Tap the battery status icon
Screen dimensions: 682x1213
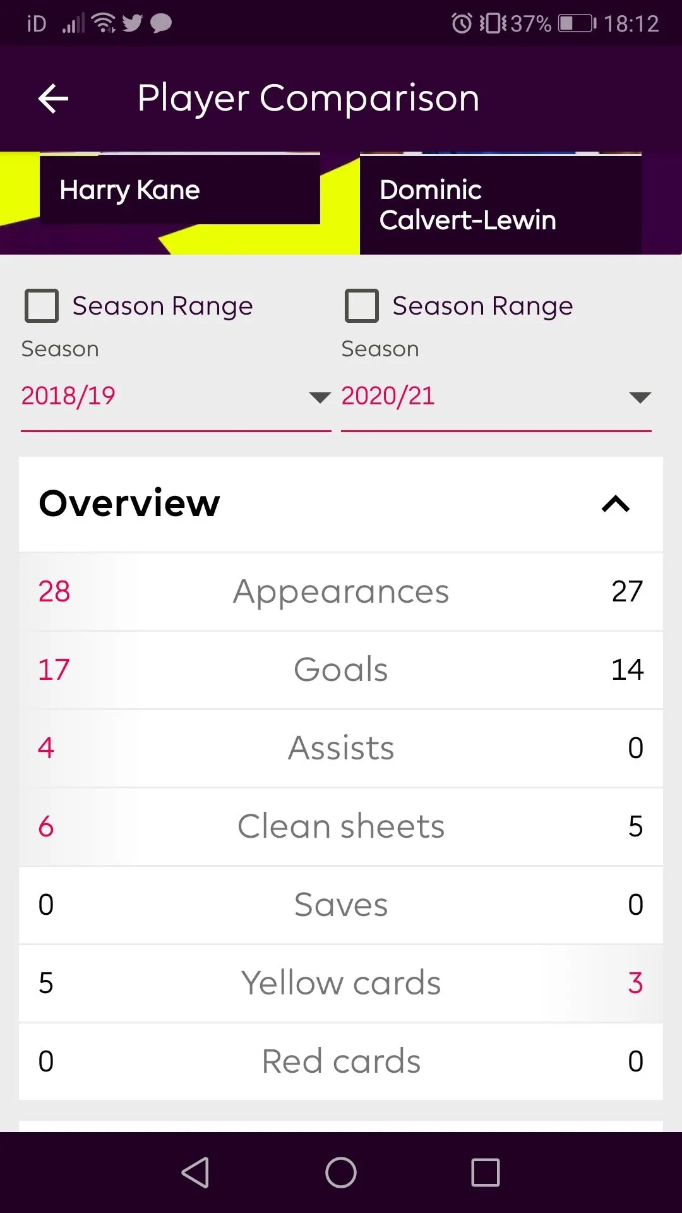click(577, 23)
